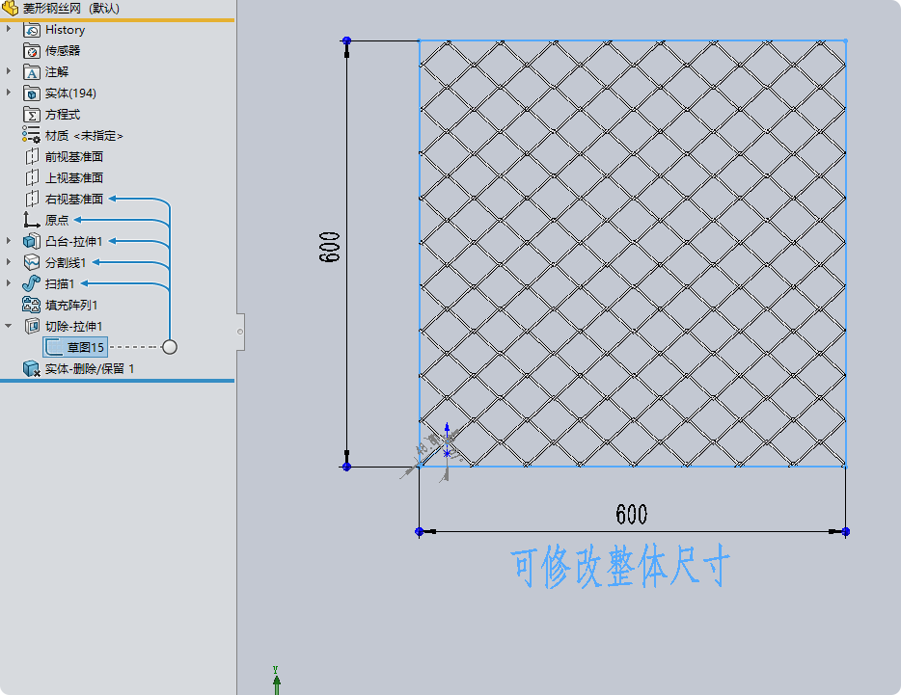This screenshot has width=901, height=695.
Task: Click the 凸台-拉伸1 extrude feature icon
Action: [32, 241]
